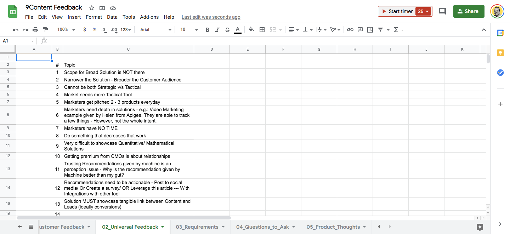Switch to the 05_Product_Thoughts tab

pyautogui.click(x=336, y=227)
